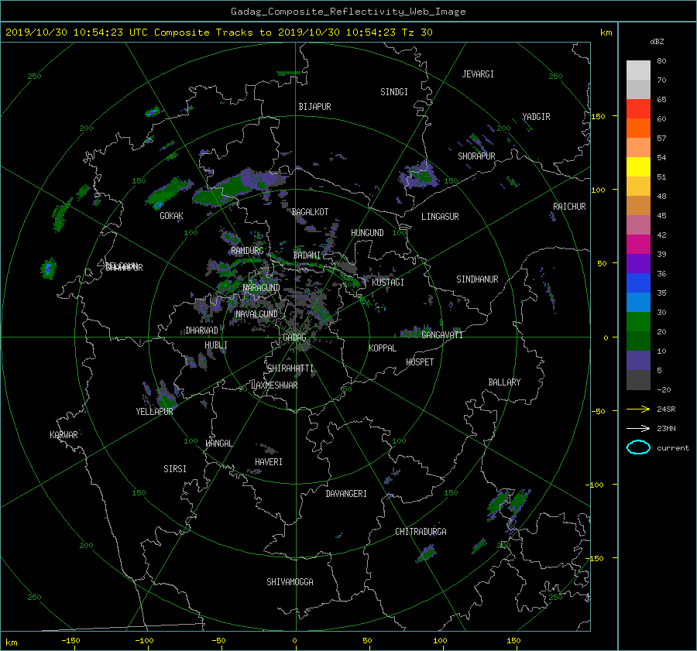Click the DAVANGERI city label
Screen dimensions: 697x651
pyautogui.click(x=346, y=494)
